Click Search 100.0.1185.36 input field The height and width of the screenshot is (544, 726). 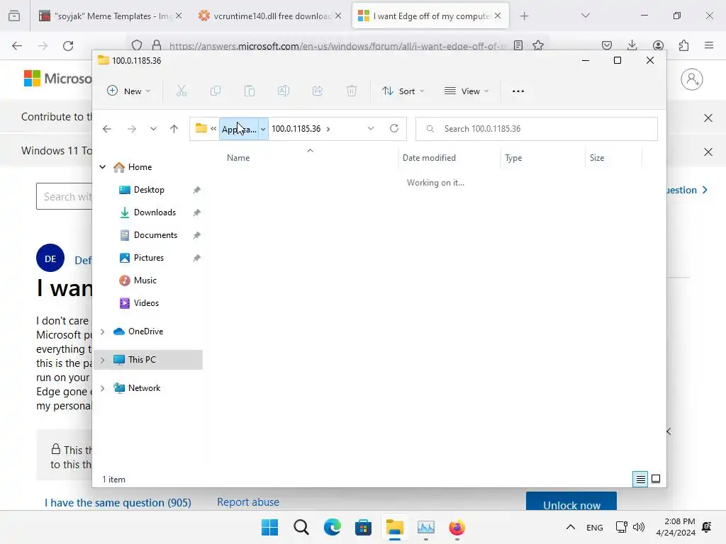coord(537,129)
